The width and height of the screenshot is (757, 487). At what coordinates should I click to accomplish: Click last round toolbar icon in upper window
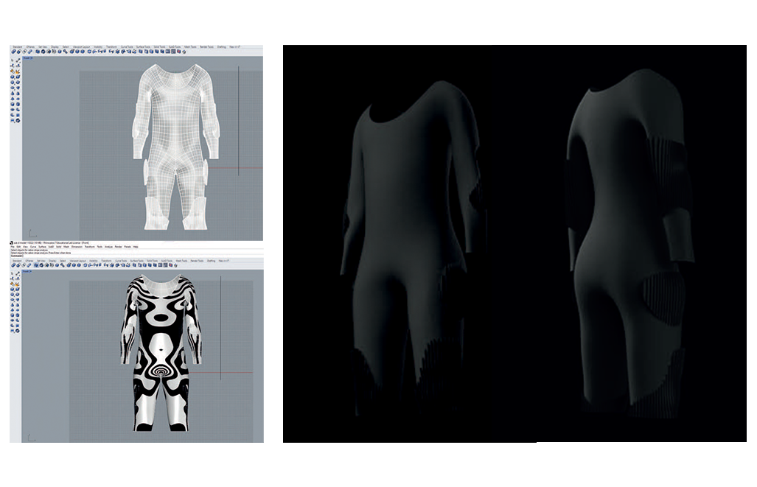point(184,52)
